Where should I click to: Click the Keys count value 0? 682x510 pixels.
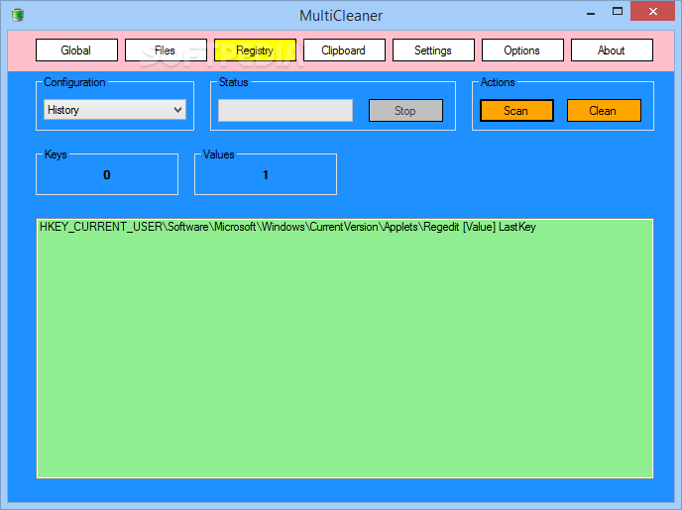pos(107,174)
